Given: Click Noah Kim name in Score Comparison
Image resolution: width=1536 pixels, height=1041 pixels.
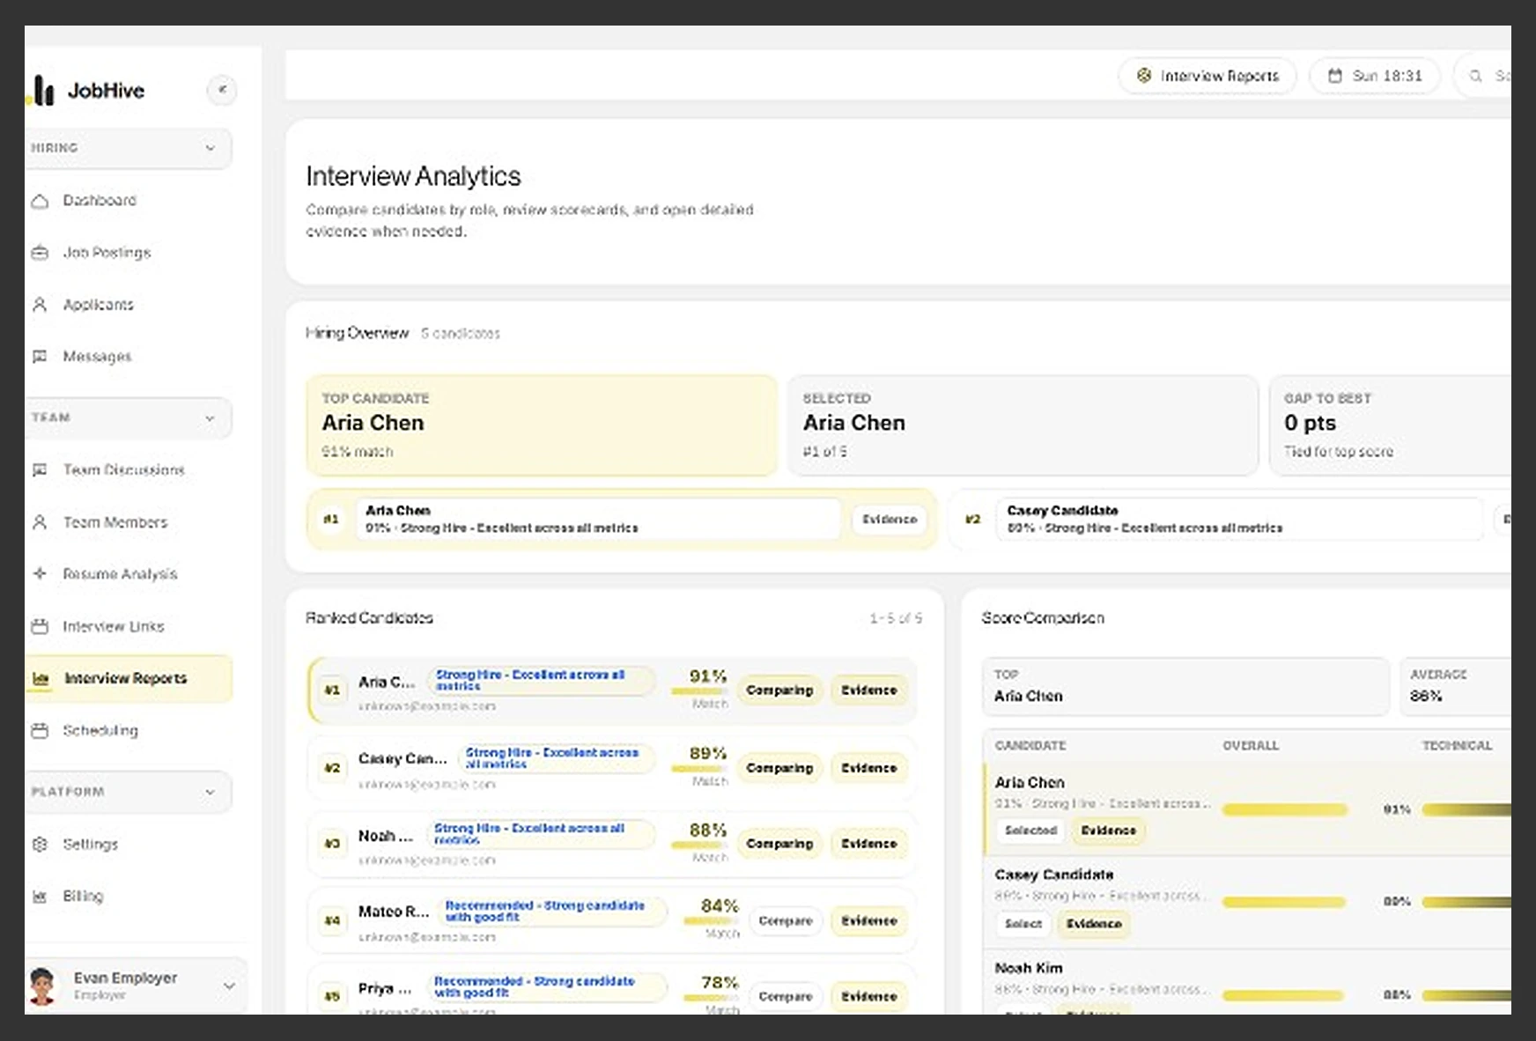Looking at the screenshot, I should [x=1029, y=968].
